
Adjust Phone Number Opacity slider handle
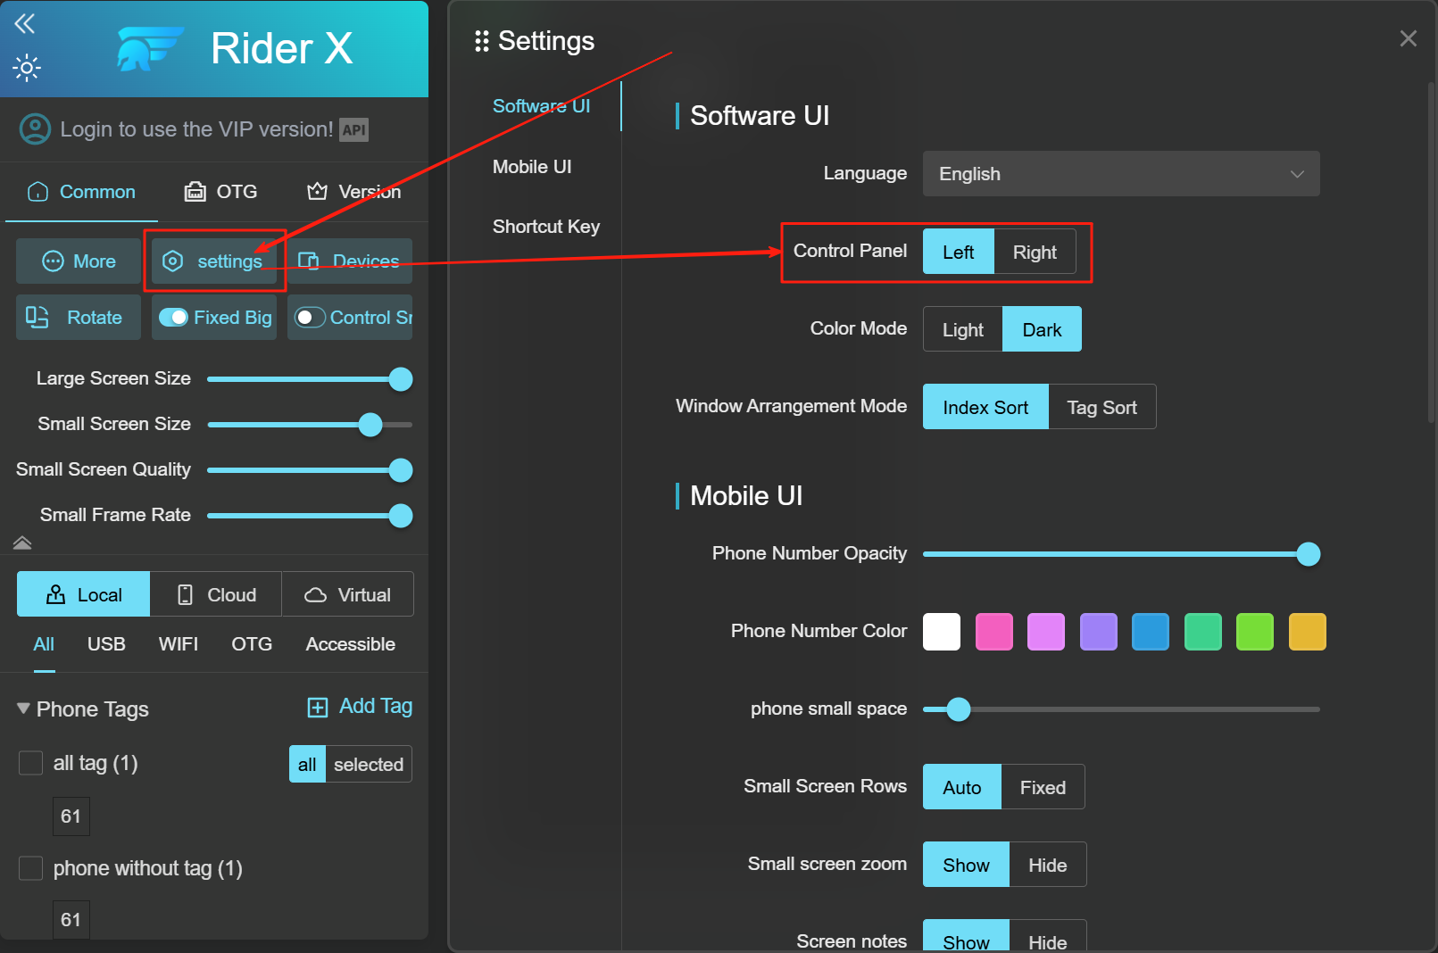(x=1309, y=554)
